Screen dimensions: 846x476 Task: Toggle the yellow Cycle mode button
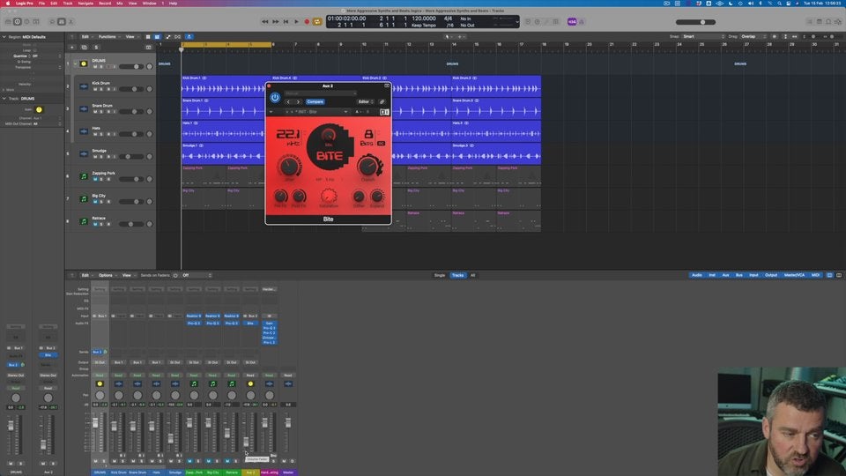317,21
